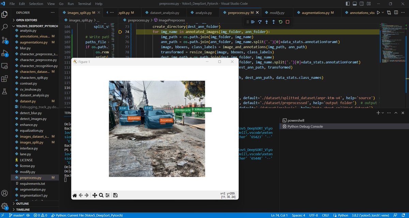Select zoom-to-rectangle in the Figure toolbar

pos(101,195)
